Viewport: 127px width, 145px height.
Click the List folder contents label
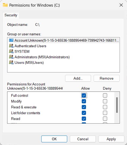26,113
